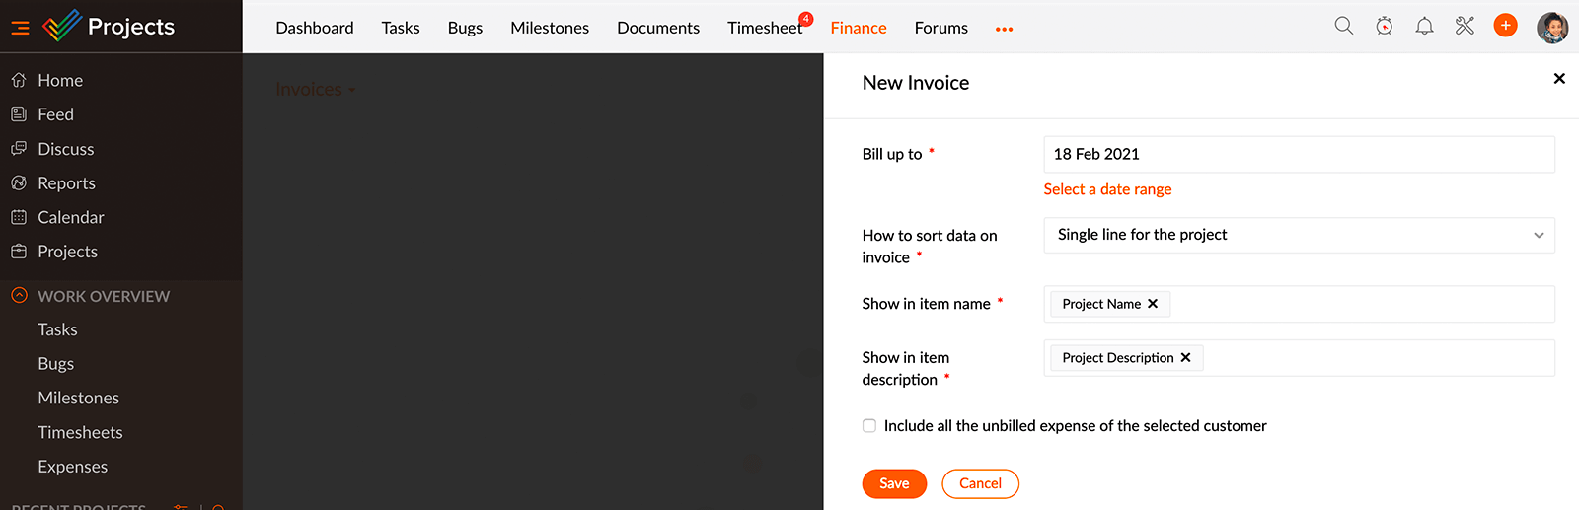Screen dimensions: 1579x510
Task: Open Reports in the sidebar
Action: pos(66,182)
